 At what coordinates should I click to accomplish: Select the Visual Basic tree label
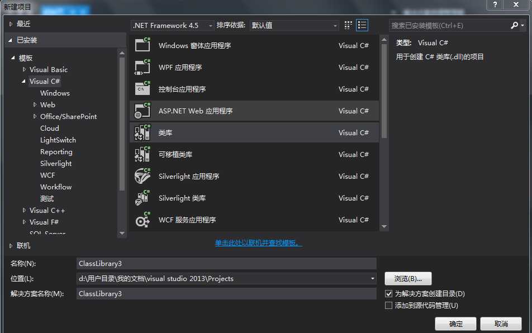tap(49, 69)
